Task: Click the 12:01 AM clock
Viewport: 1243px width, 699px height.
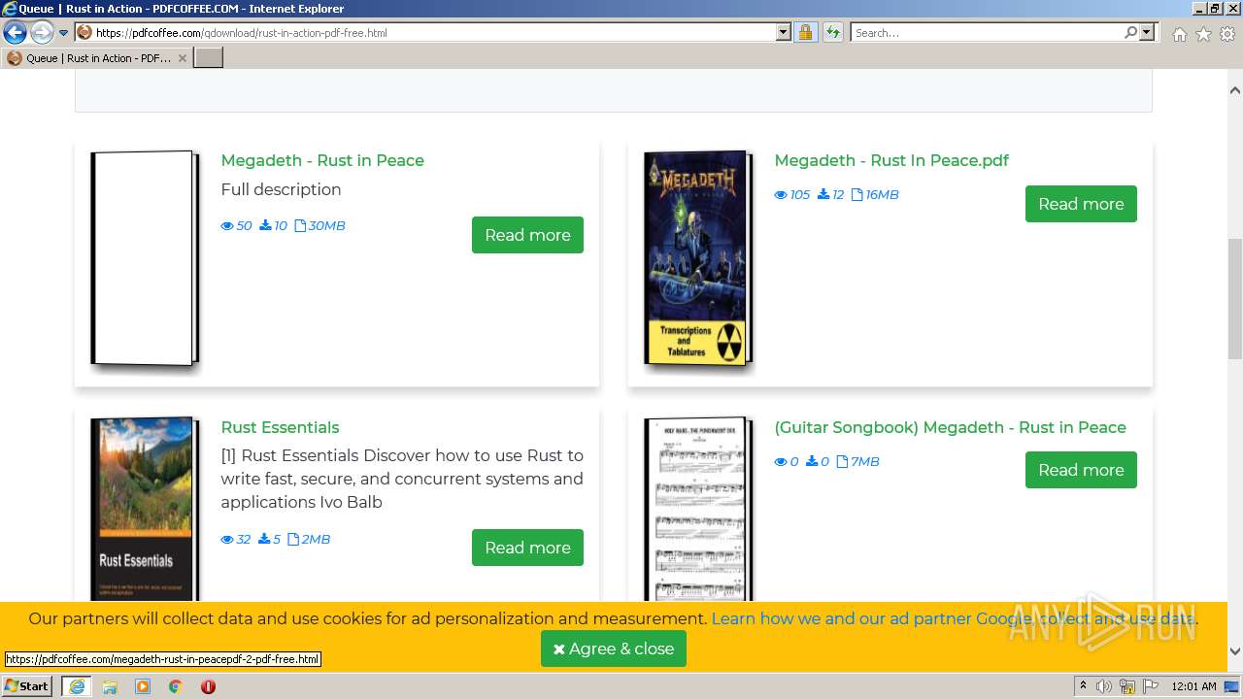Action: point(1194,686)
